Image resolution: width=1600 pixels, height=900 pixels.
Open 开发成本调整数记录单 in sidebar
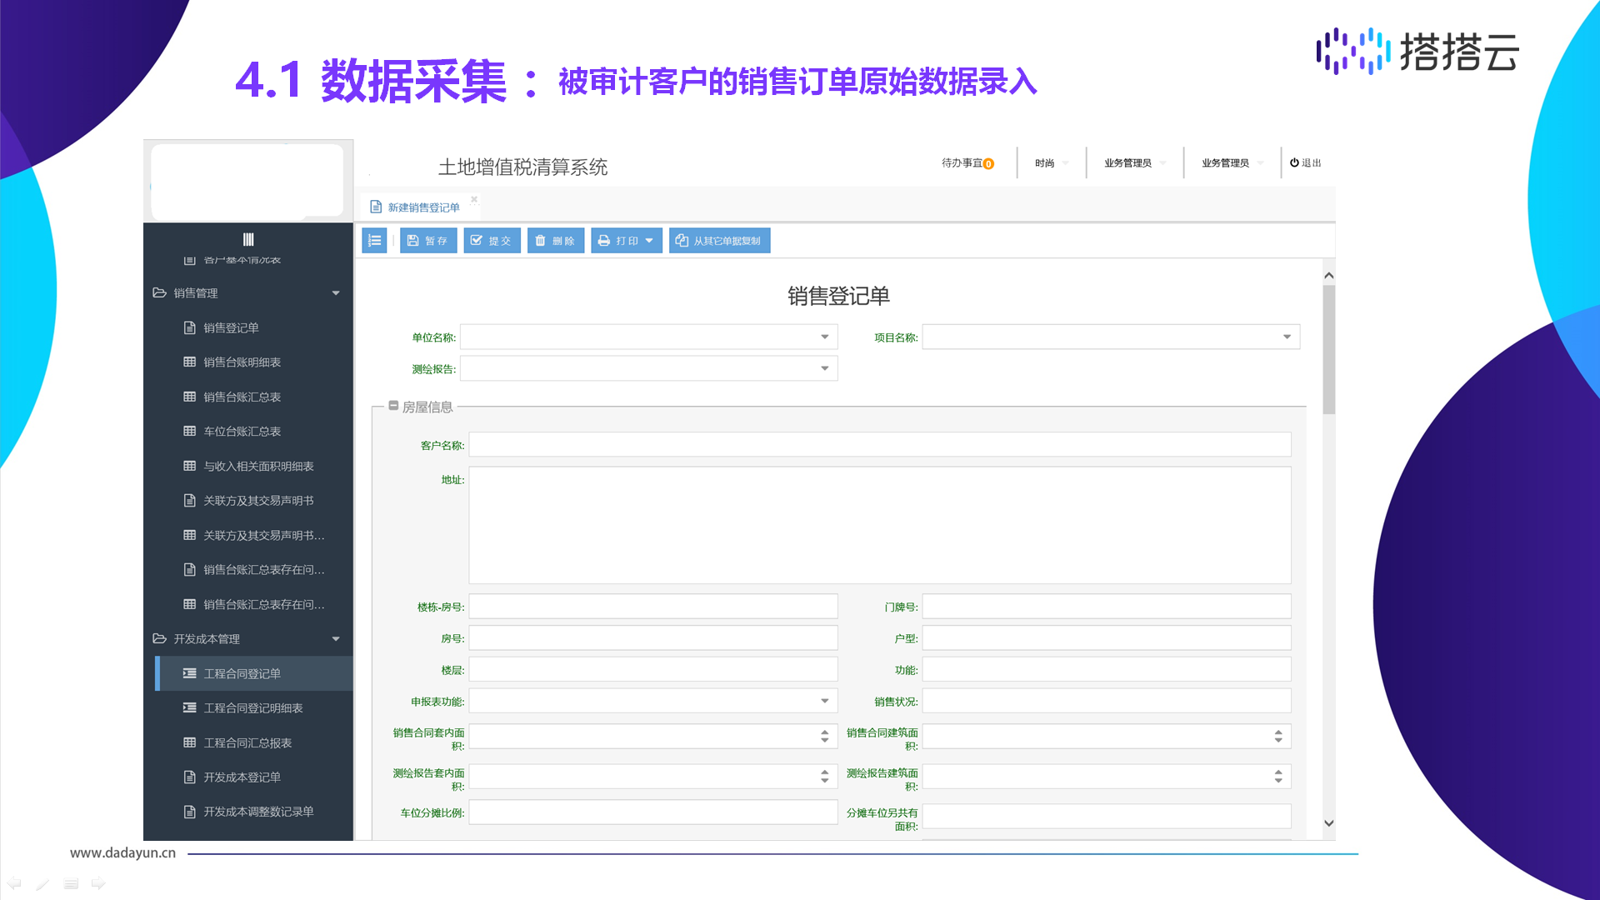(248, 812)
